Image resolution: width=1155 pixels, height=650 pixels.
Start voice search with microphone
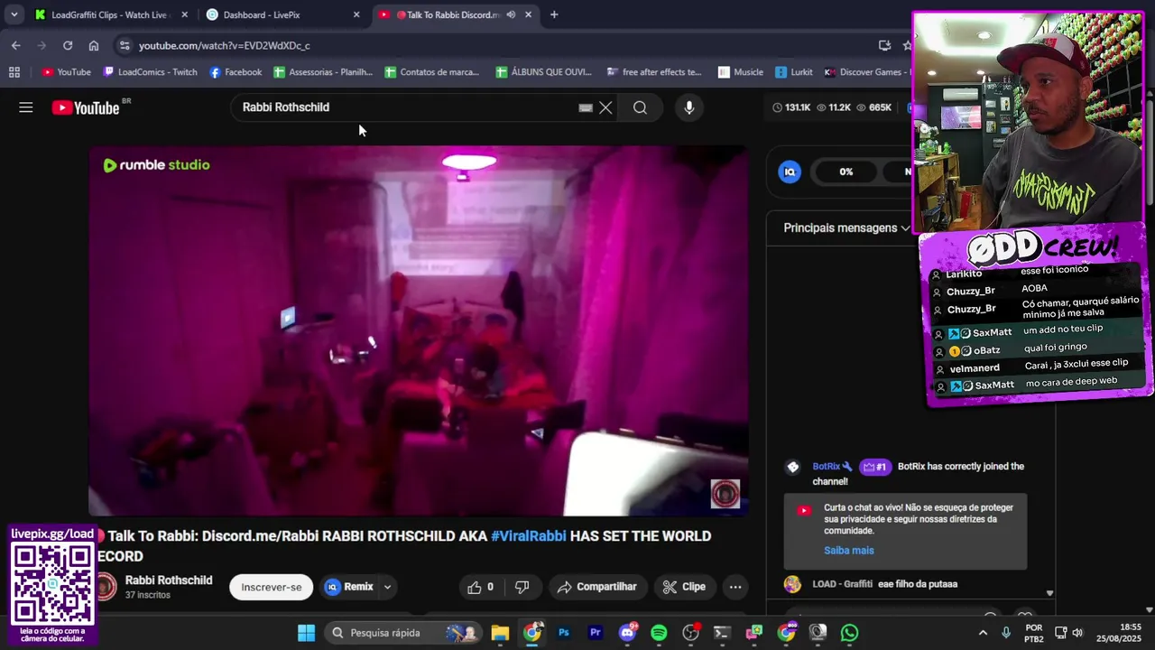pyautogui.click(x=689, y=107)
